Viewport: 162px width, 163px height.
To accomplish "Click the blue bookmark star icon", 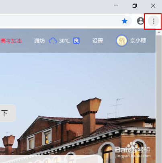I will (125, 21).
